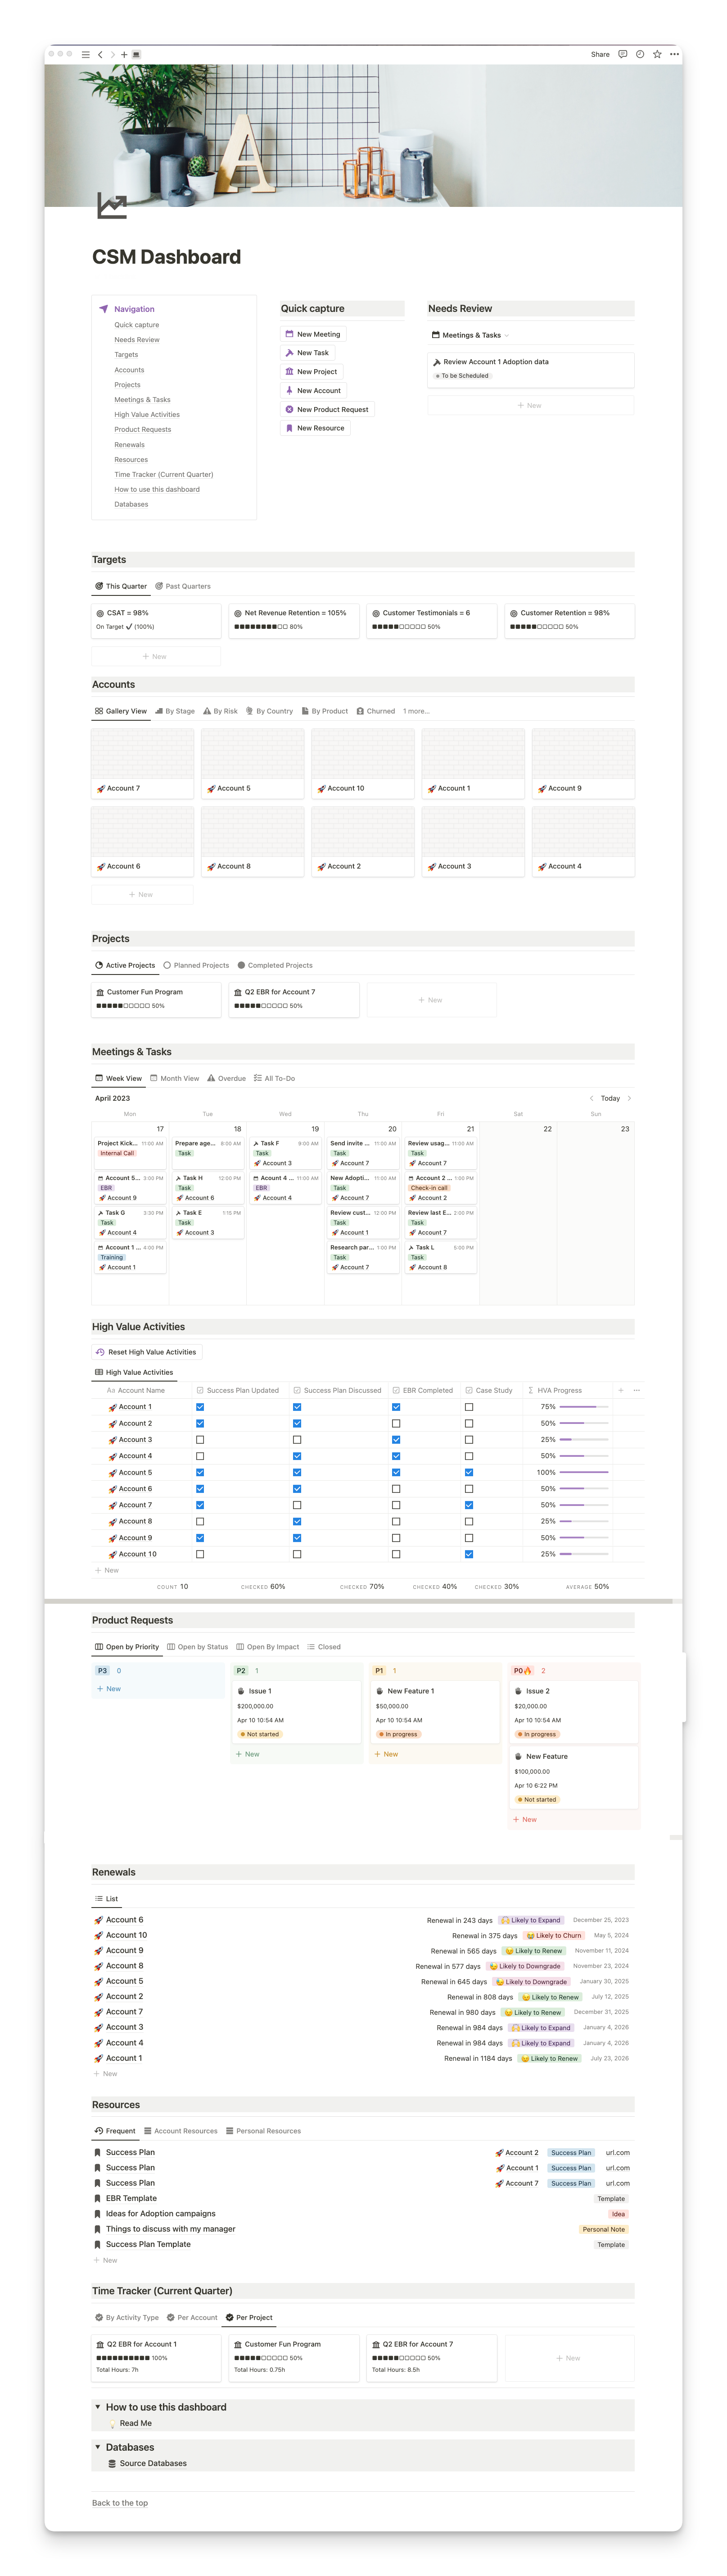Favorite this page with the star
This screenshot has height=2576, width=727.
pyautogui.click(x=657, y=54)
